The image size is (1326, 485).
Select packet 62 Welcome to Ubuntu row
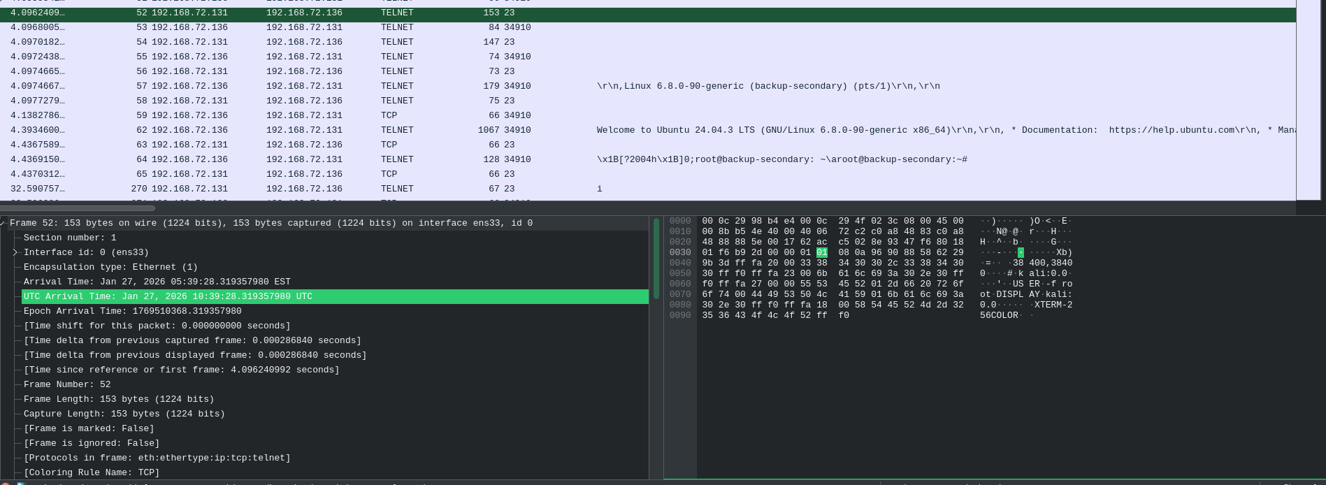648,130
